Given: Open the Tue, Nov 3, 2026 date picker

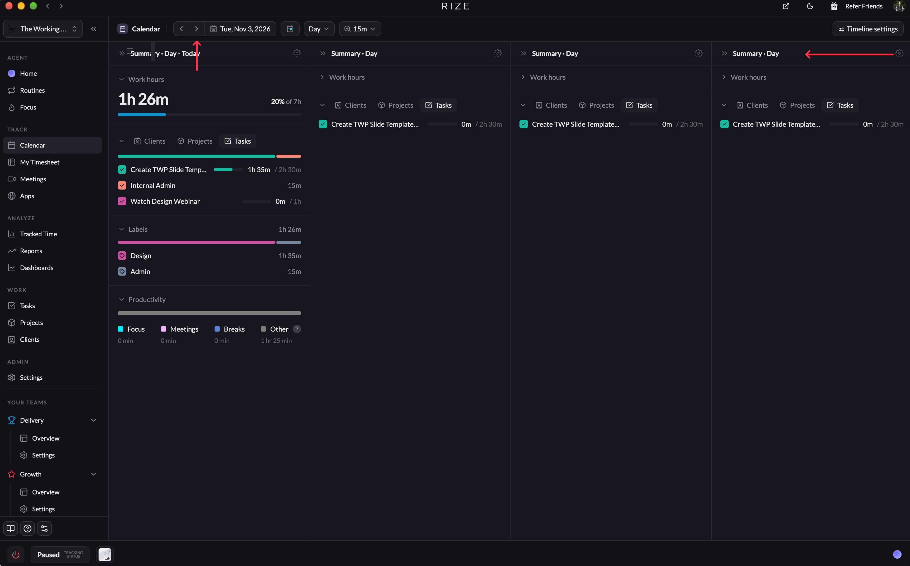Looking at the screenshot, I should click(240, 29).
